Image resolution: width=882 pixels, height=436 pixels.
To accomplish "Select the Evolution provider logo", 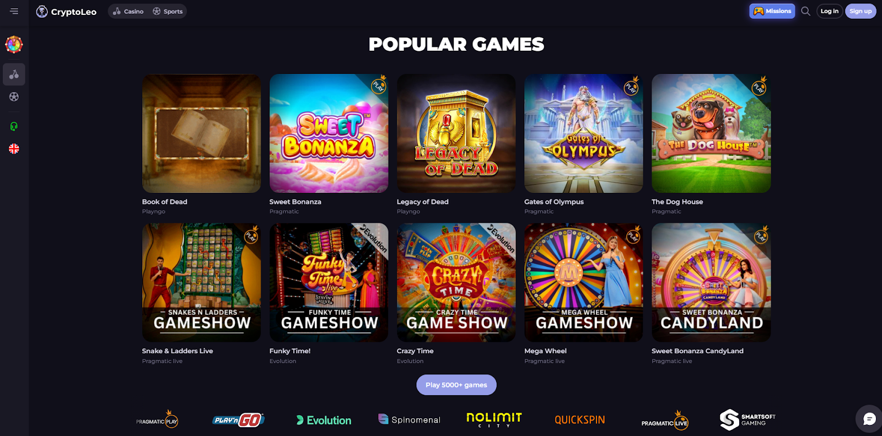I will (x=324, y=420).
